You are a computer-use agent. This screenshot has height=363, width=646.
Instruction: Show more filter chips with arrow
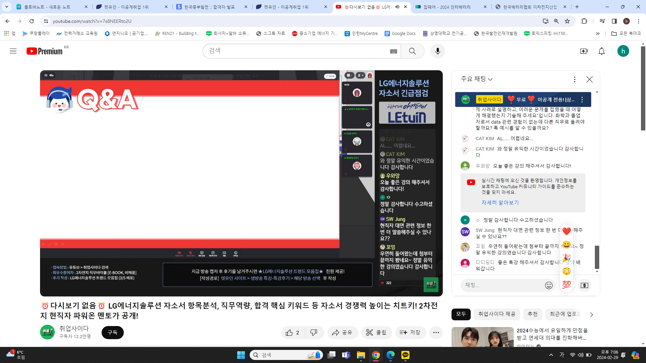(x=591, y=315)
